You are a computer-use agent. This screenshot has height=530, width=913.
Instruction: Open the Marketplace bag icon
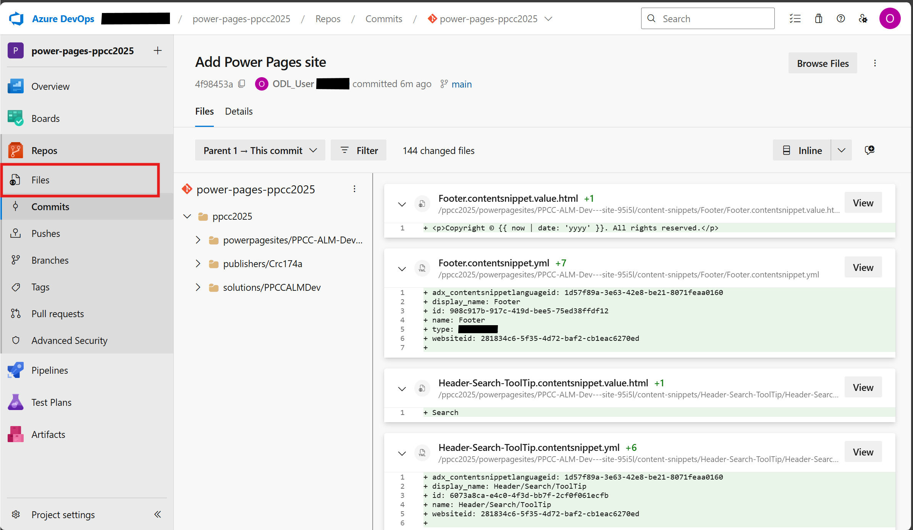(x=818, y=18)
